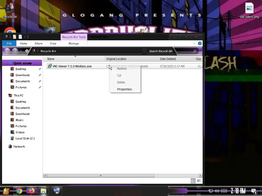
Task: Click the Properties quick access toolbar icon
Action: (x=15, y=37)
